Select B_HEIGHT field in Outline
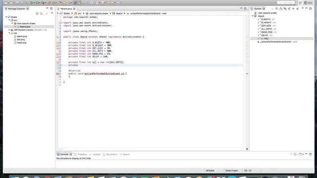 tap(266, 23)
